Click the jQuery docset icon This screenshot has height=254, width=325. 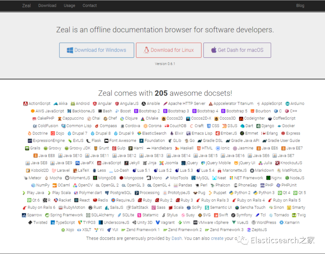pos(184,163)
